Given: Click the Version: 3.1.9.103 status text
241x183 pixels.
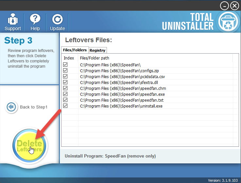Looking at the screenshot, I should coord(223,180).
